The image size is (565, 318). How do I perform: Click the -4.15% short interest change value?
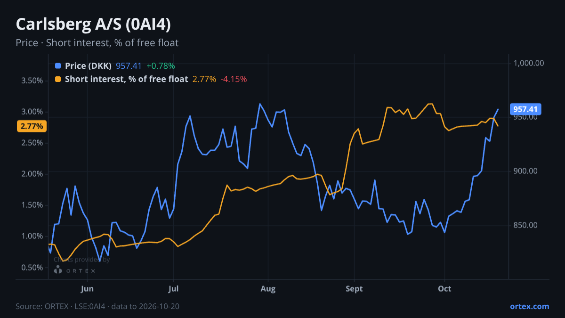click(x=234, y=79)
